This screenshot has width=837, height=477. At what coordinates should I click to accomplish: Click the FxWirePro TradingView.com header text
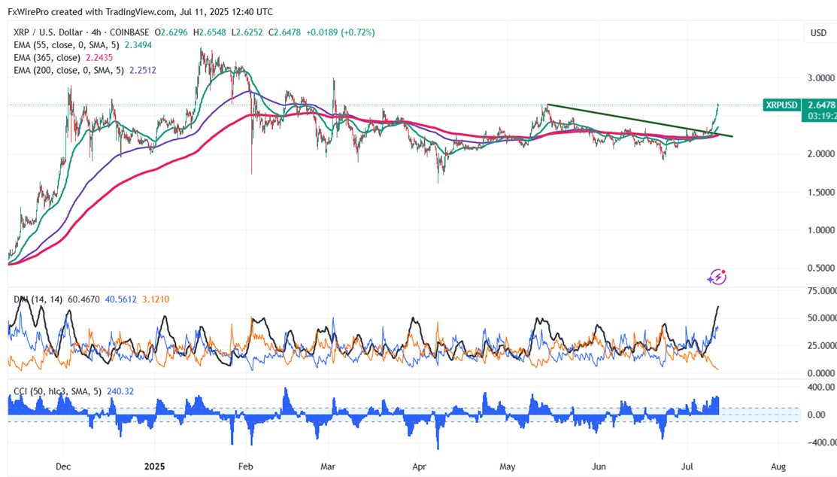141,12
